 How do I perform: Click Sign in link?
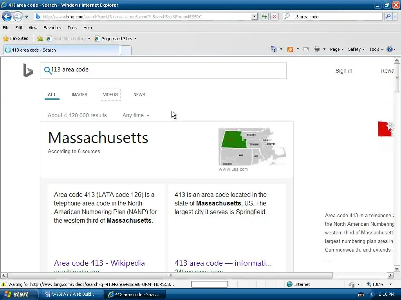pos(344,71)
